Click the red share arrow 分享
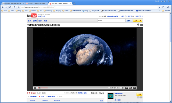172x103 pixels. [x=41, y=97]
